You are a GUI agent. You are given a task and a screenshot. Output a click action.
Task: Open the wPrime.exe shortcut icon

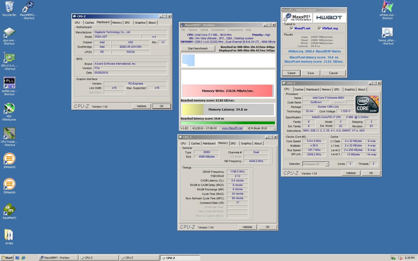pos(387,7)
